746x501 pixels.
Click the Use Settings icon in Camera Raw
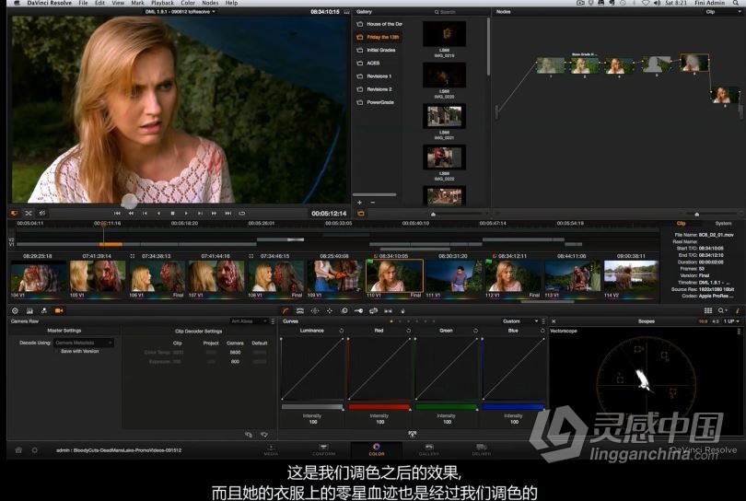pos(249,435)
